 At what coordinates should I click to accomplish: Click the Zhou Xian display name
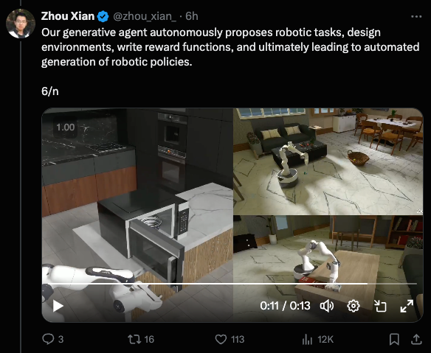pyautogui.click(x=68, y=16)
